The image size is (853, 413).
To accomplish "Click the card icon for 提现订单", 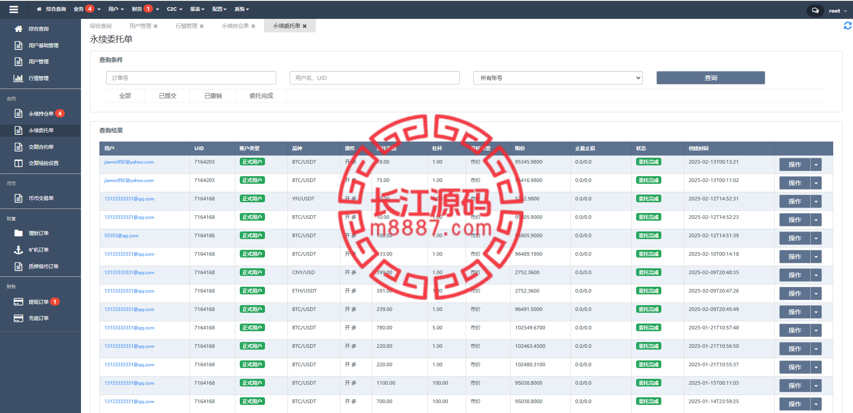I will coord(18,302).
